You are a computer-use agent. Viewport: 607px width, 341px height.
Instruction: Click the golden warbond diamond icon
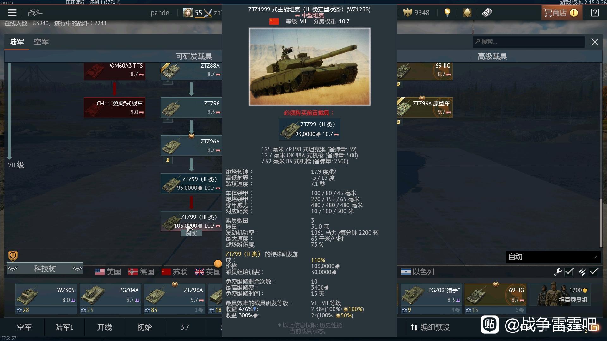tap(467, 13)
